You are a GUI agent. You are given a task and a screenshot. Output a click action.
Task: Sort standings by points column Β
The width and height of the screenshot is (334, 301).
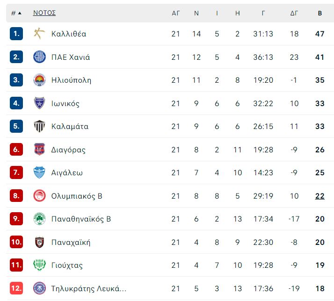click(x=319, y=13)
